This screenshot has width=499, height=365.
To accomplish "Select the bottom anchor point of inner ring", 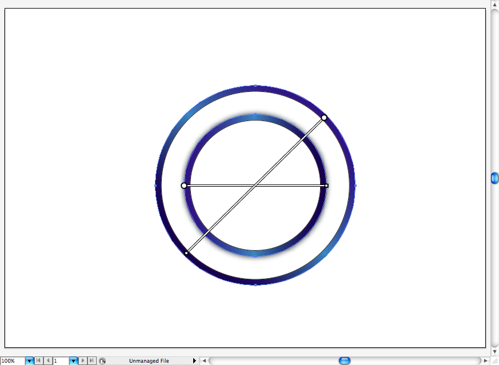I will point(256,256).
